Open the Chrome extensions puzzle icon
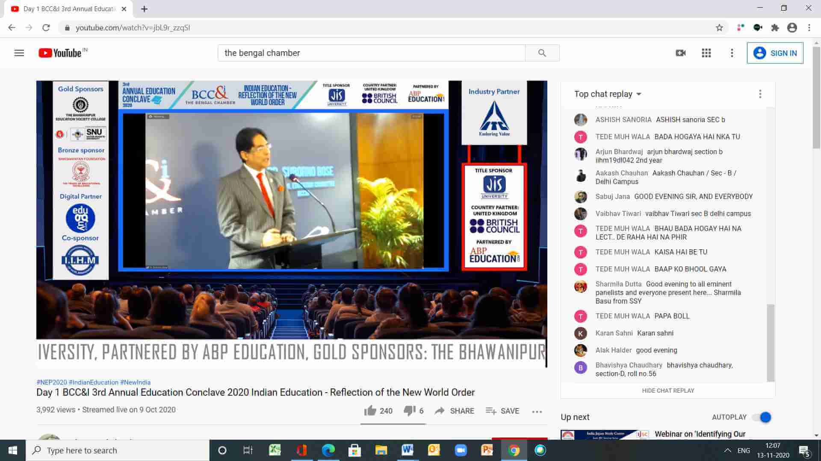This screenshot has height=461, width=821. point(775,28)
